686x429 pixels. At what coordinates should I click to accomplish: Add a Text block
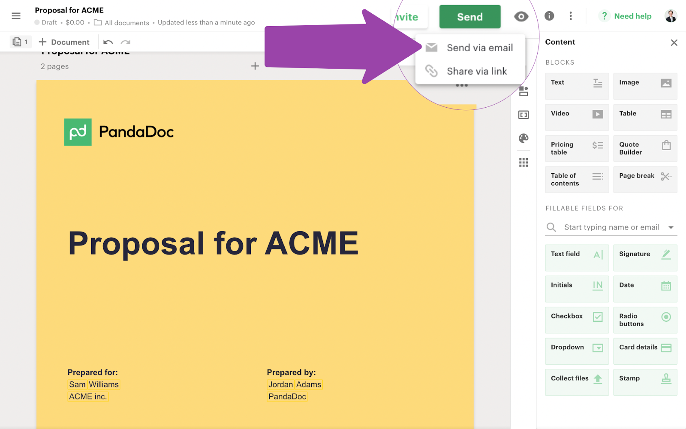(577, 86)
